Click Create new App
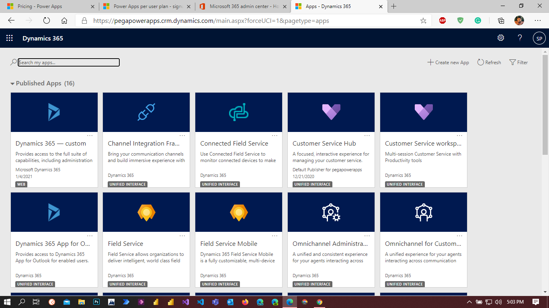 tap(448, 63)
